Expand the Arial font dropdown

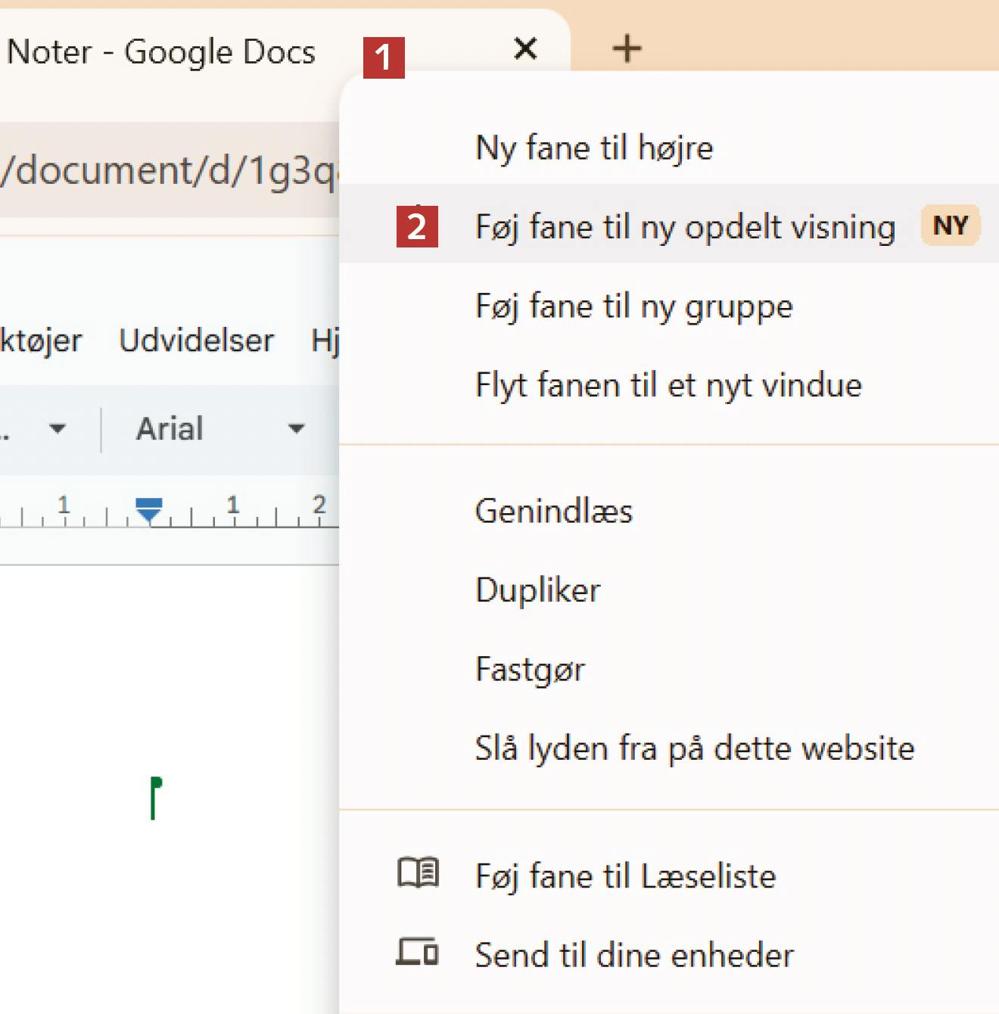coord(219,429)
